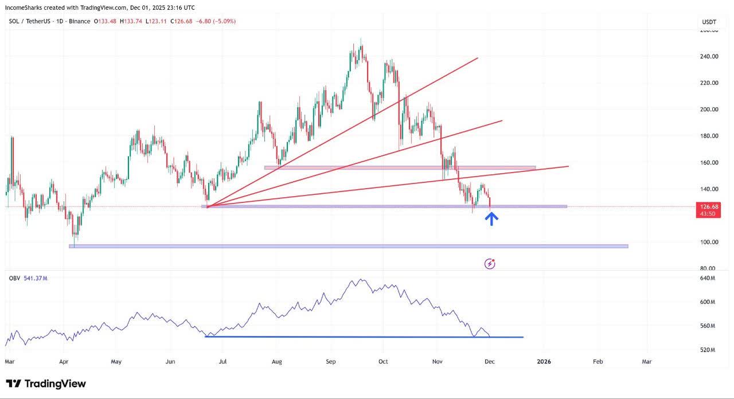This screenshot has height=399, width=734.
Task: Click the Apr label on time axis
Action: pos(64,362)
